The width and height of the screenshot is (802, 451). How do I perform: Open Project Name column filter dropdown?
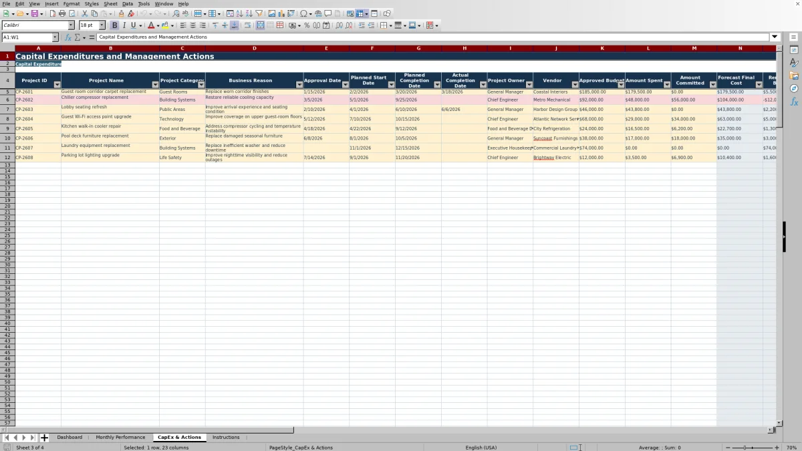tap(155, 85)
